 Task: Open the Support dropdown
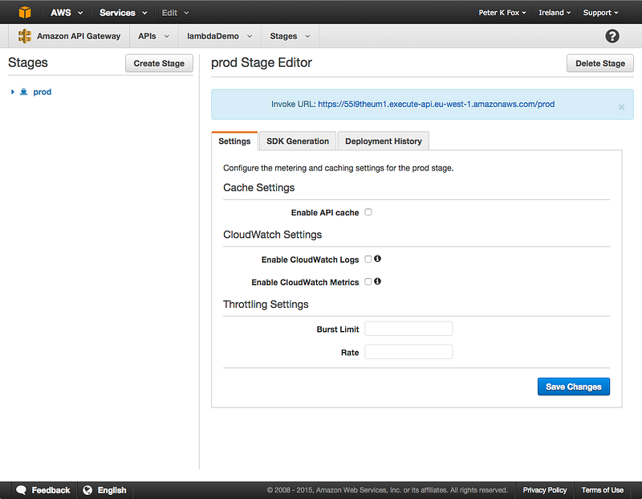(600, 13)
